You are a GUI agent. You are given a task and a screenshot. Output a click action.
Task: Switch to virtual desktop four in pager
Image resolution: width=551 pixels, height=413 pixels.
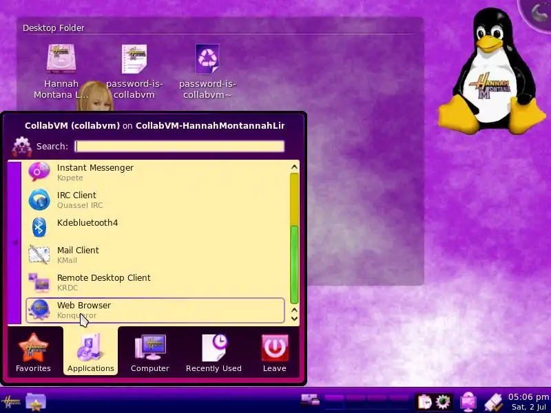[399, 402]
